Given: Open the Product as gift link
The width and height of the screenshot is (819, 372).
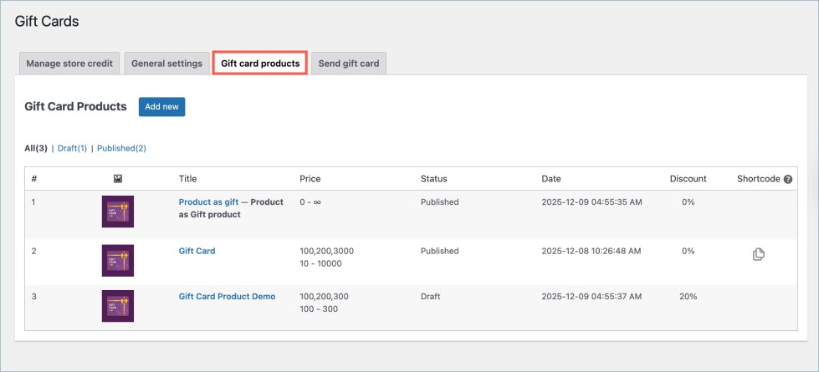Looking at the screenshot, I should (208, 202).
